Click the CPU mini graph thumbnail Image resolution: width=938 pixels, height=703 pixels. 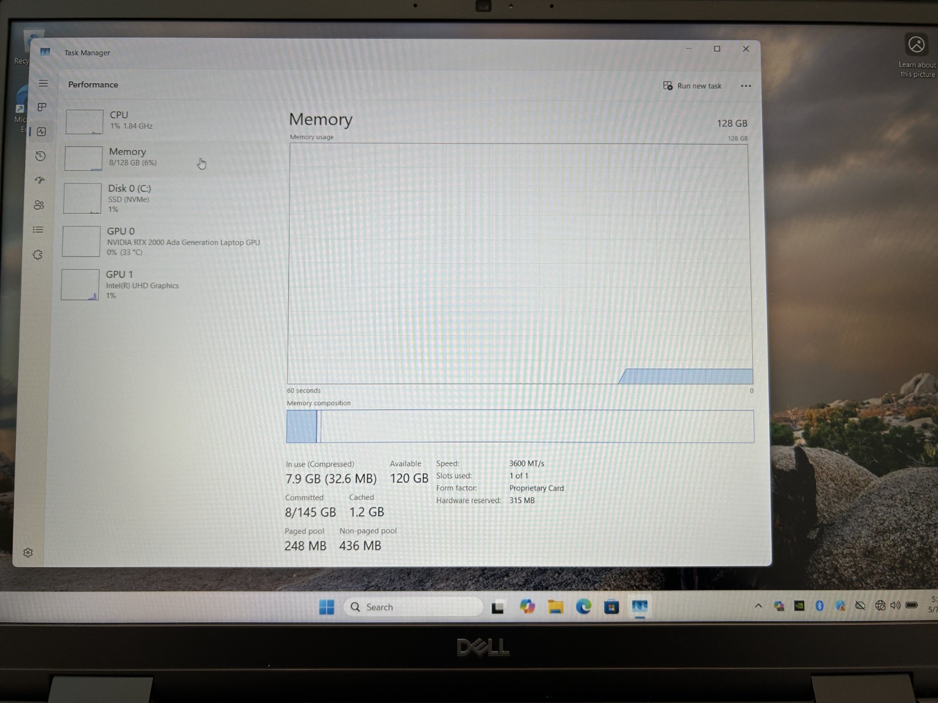coord(84,122)
